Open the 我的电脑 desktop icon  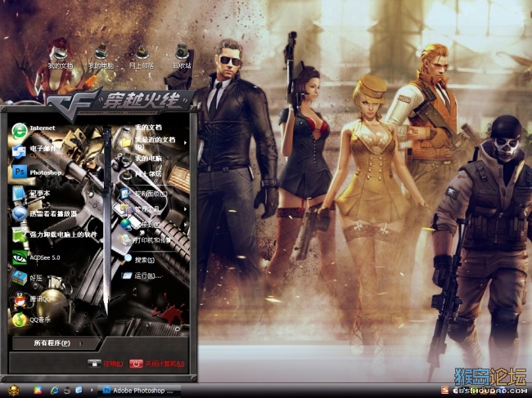[101, 57]
